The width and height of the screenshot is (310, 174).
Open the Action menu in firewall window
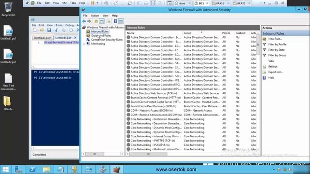tap(95, 15)
